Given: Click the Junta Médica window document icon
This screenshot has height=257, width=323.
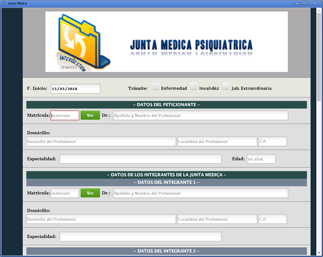Looking at the screenshot, I should tap(4, 3).
